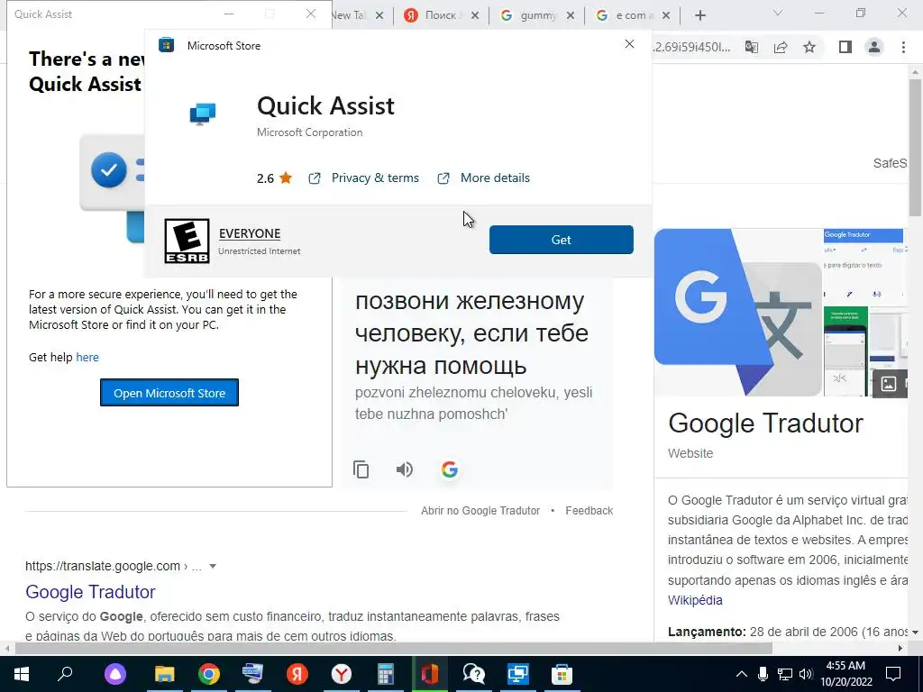Click the Get button in Microsoft Store
This screenshot has width=923, height=692.
[561, 240]
